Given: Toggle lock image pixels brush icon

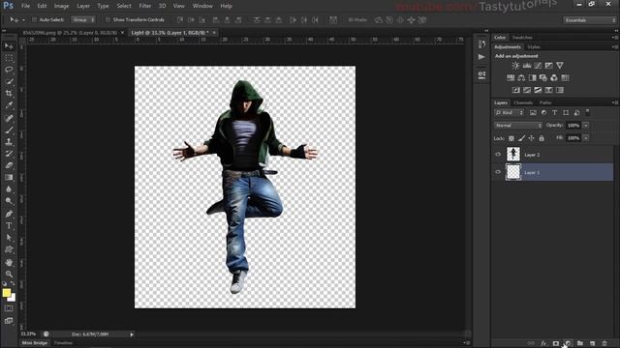Looking at the screenshot, I should click(521, 138).
